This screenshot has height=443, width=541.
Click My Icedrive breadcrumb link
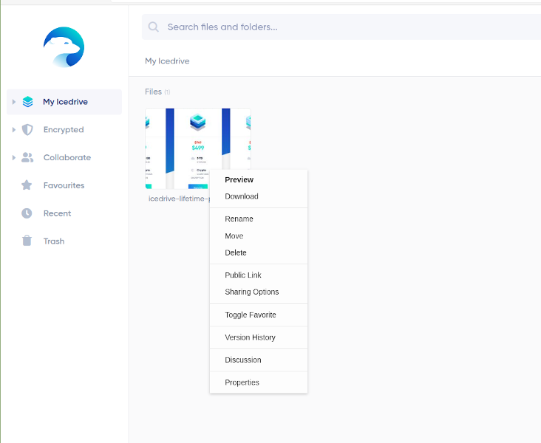pyautogui.click(x=167, y=61)
